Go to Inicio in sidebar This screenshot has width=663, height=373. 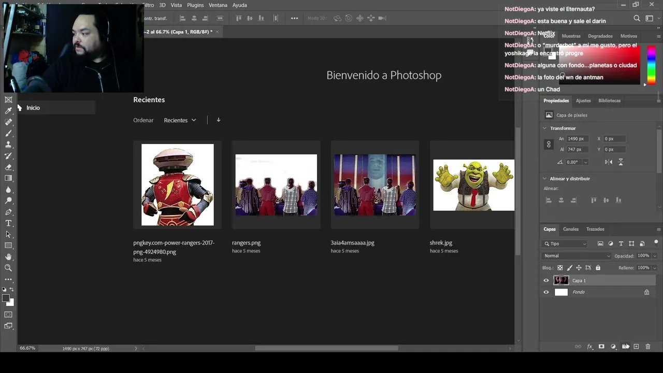pyautogui.click(x=33, y=108)
